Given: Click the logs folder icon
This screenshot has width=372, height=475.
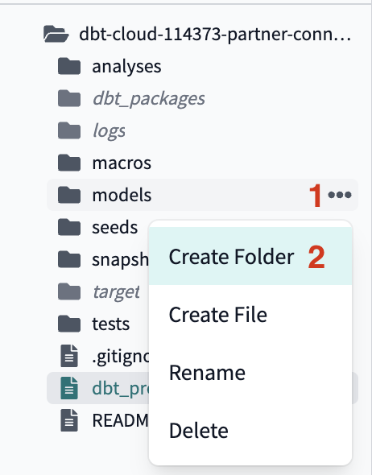Looking at the screenshot, I should tap(69, 130).
